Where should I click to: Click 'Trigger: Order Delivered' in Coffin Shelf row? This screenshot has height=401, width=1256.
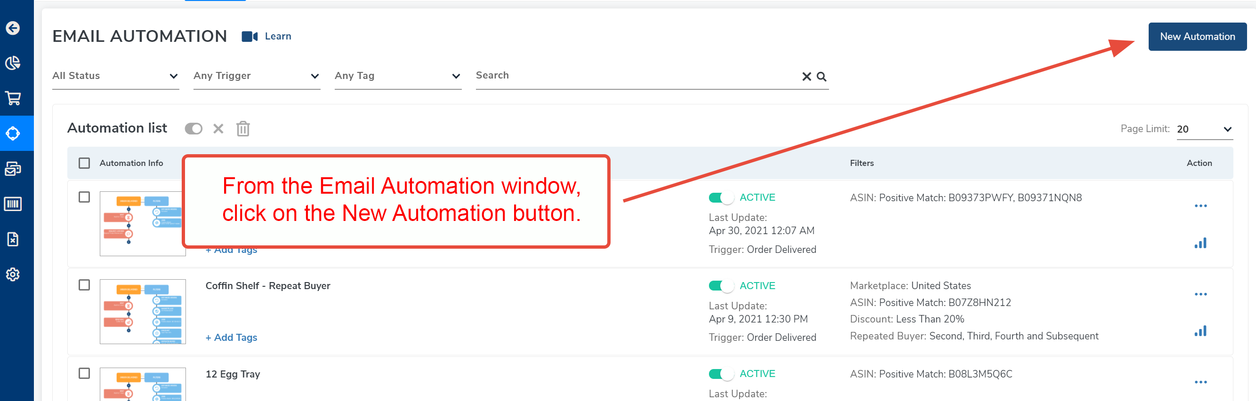(762, 338)
